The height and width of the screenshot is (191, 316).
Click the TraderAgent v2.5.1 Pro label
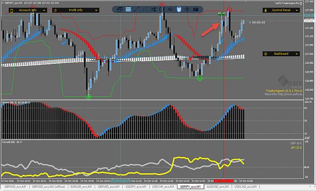pos(284,91)
